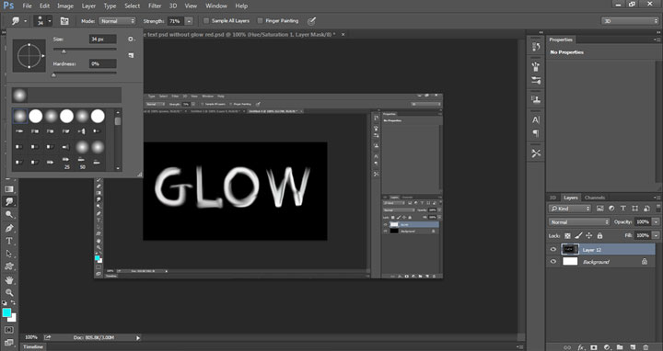Select the Horizontal Type tool
Image resolution: width=663 pixels, height=351 pixels.
coord(9,241)
